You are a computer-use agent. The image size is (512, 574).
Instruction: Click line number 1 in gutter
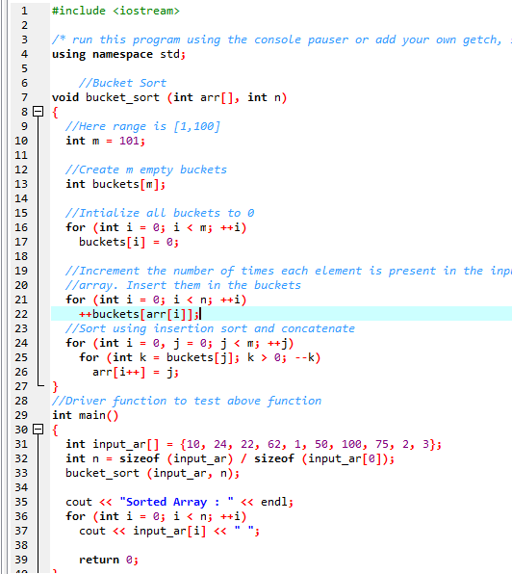coord(24,11)
